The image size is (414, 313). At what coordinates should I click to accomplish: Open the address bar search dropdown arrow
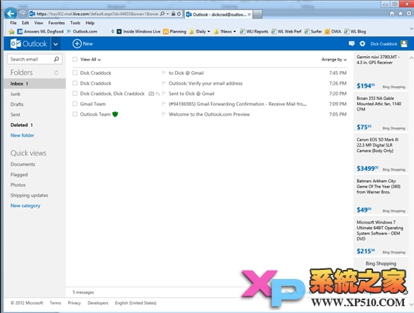168,14
